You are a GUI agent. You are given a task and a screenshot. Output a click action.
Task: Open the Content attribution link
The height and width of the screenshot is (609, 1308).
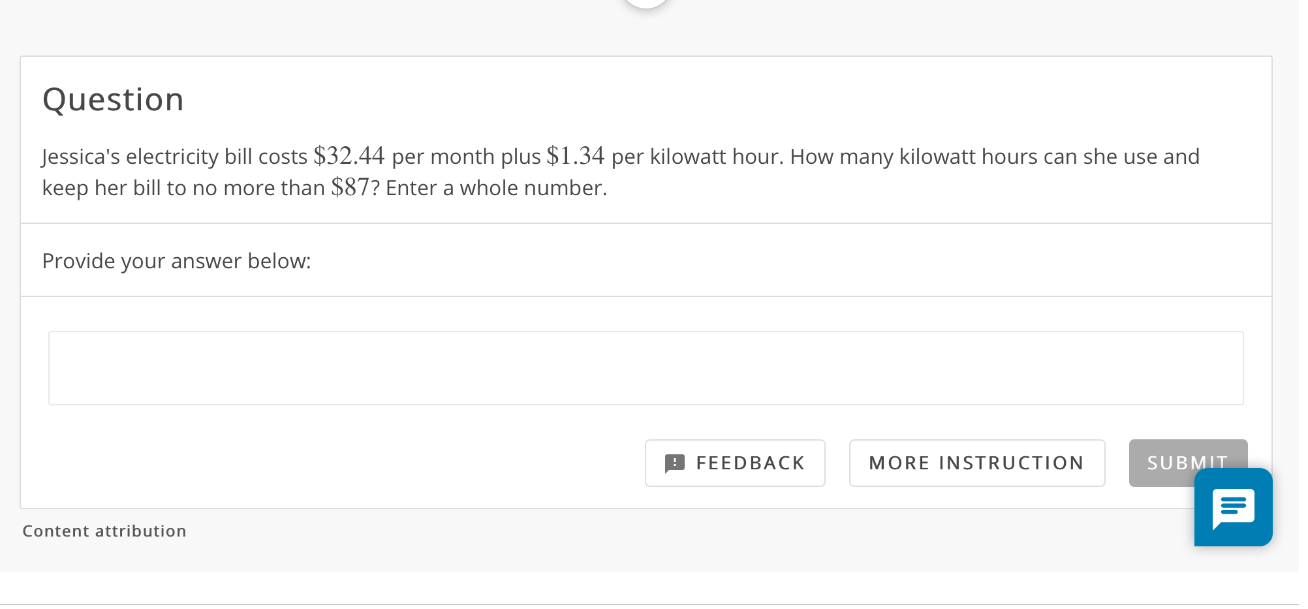point(104,531)
